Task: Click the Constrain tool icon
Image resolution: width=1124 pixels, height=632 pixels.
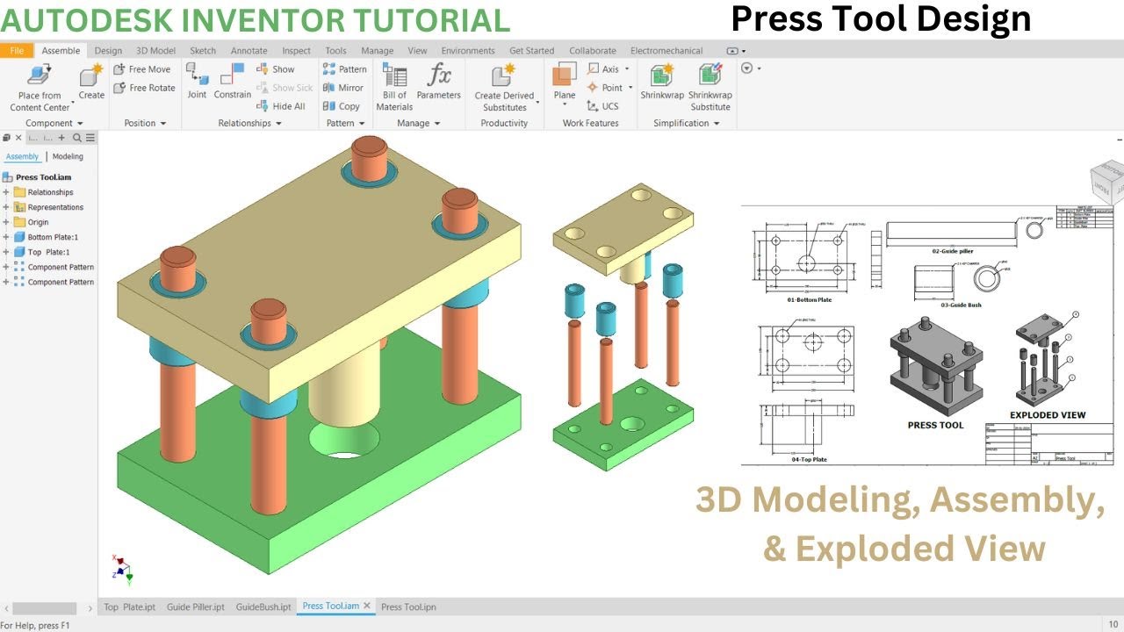Action: pos(233,75)
